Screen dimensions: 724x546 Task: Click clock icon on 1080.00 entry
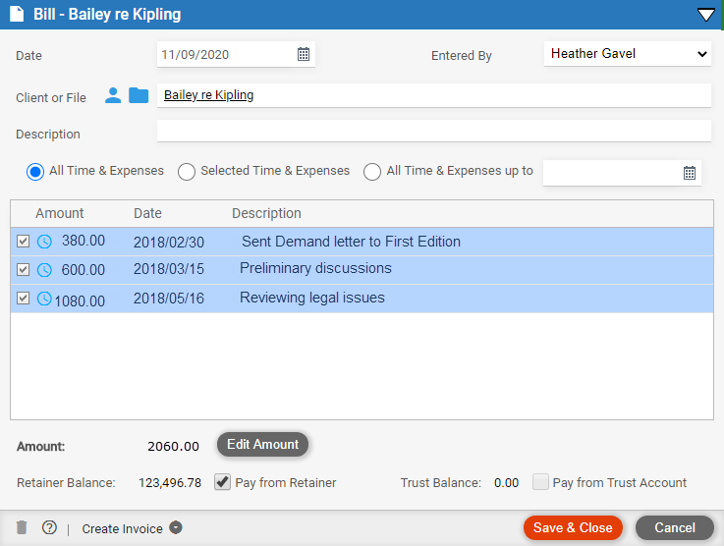(x=44, y=299)
